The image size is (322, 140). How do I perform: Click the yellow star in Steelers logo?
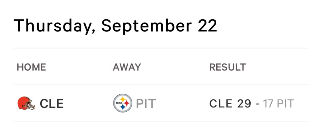pos(123,99)
